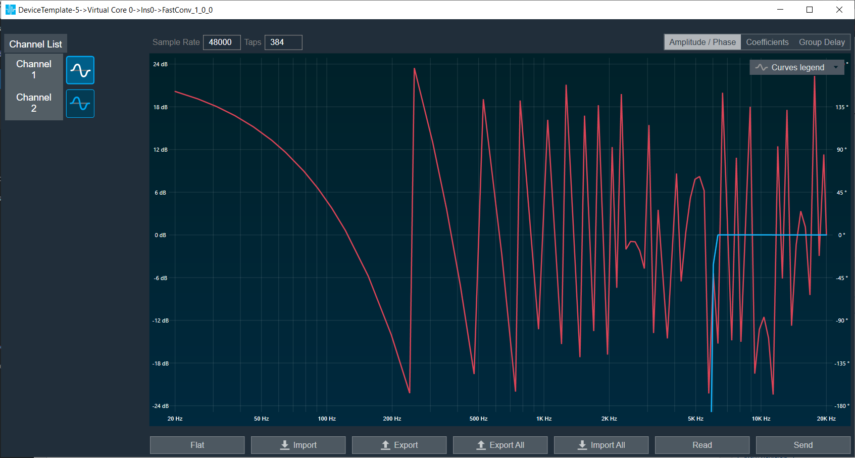
Task: Click the 1K Hz frequency label
Action: (544, 419)
